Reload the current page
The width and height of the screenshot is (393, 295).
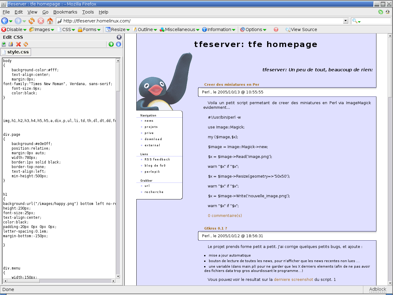coord(32,21)
